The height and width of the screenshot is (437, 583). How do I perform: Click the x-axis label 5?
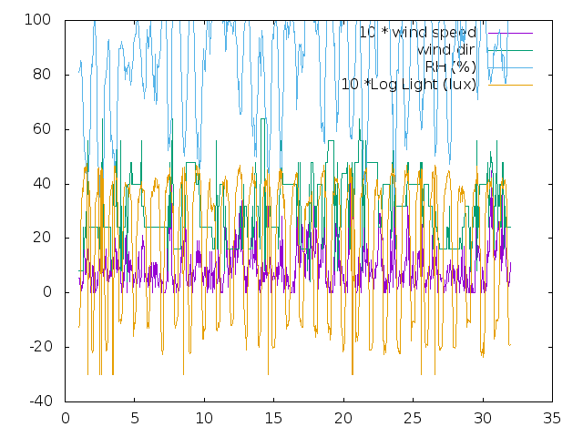point(135,419)
